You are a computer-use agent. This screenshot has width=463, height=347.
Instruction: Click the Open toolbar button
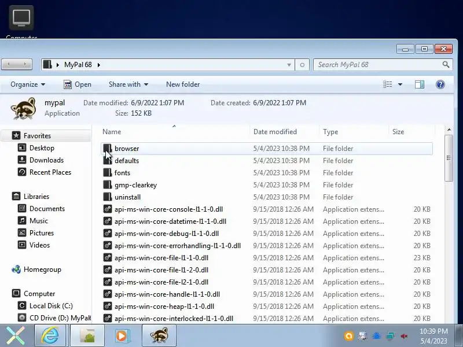pyautogui.click(x=78, y=84)
